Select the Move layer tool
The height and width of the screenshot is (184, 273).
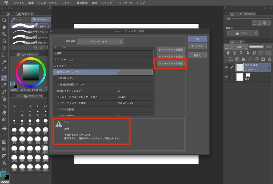(x=4, y=48)
